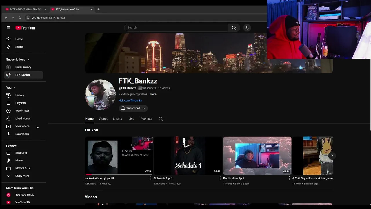The height and width of the screenshot is (209, 371).
Task: View site information icon in address bar
Action: (28, 18)
